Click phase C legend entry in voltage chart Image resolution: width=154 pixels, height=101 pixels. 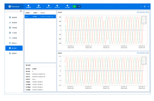point(144,21)
